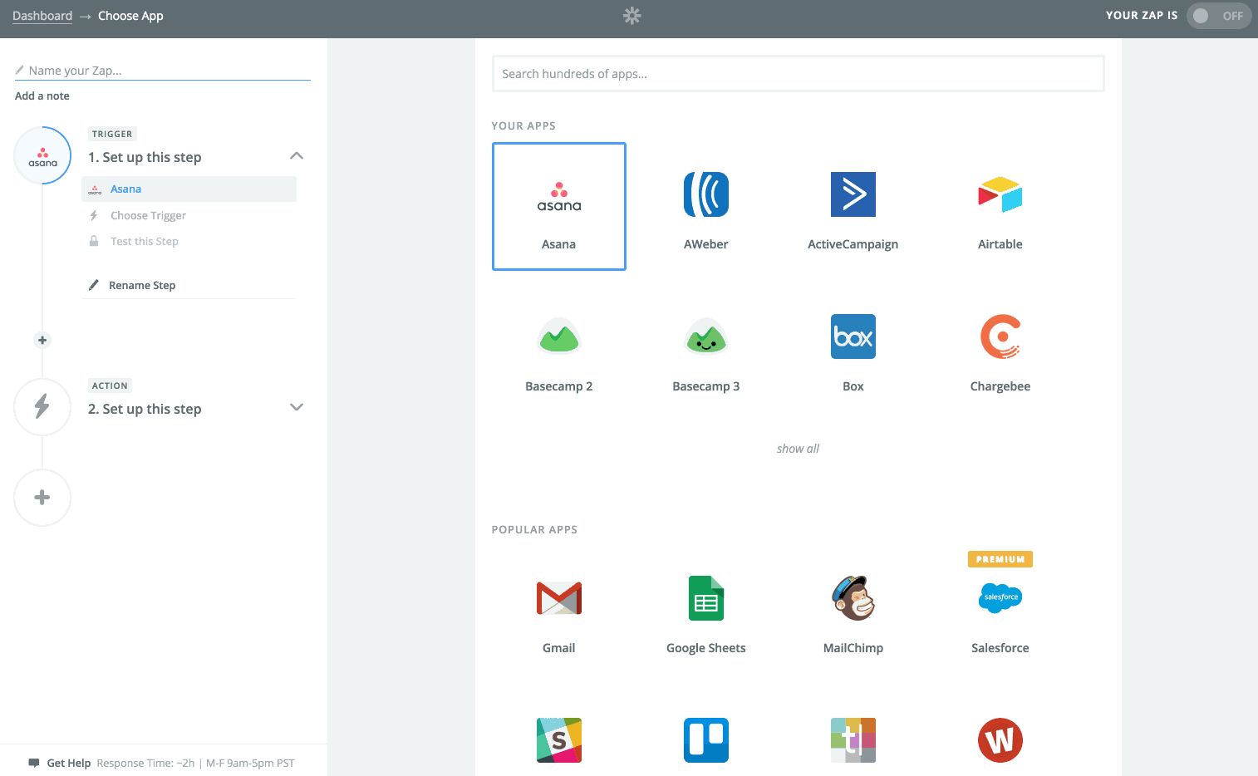Toggle the Zap ON/OFF switch
The image size is (1258, 776).
[x=1218, y=16]
